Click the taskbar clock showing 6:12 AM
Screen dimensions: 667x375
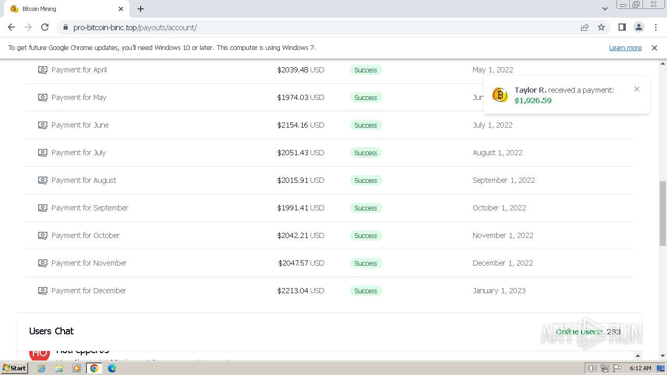[640, 368]
